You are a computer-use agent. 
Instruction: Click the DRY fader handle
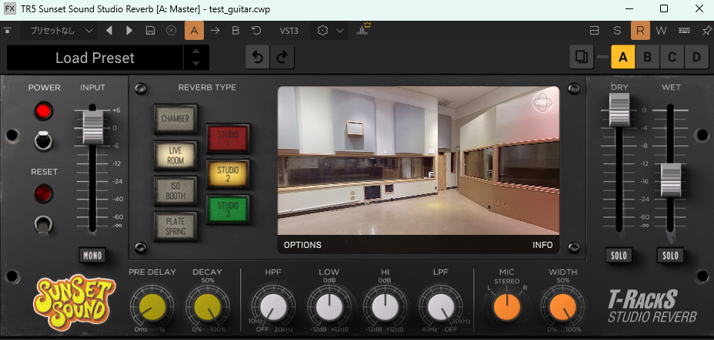[x=619, y=110]
